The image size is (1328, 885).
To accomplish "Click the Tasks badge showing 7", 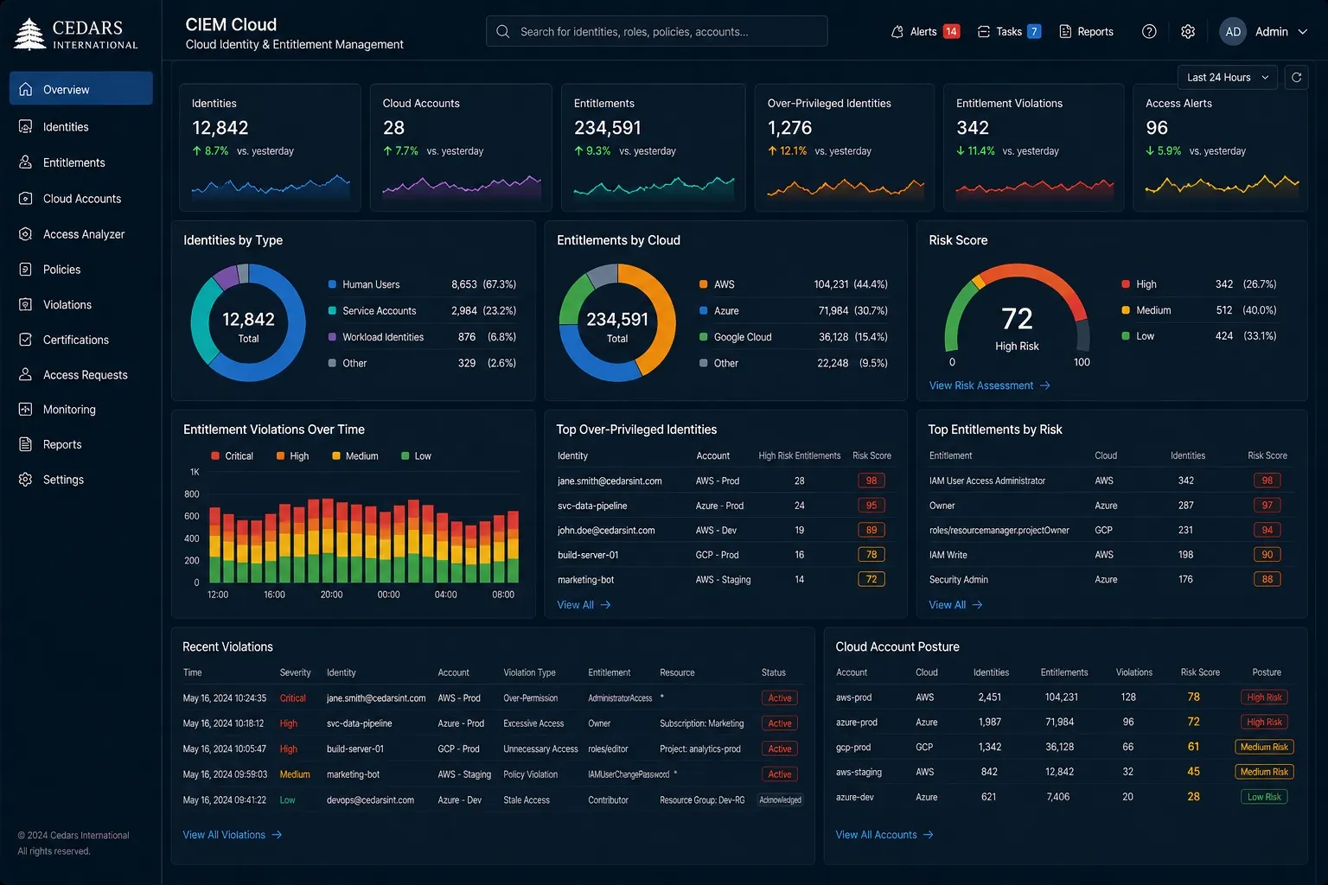I will (x=1033, y=31).
